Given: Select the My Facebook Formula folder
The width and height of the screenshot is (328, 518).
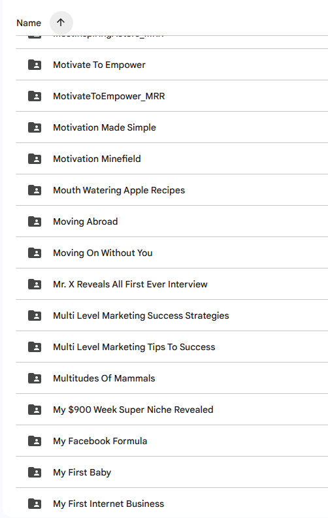Looking at the screenshot, I should [172, 441].
